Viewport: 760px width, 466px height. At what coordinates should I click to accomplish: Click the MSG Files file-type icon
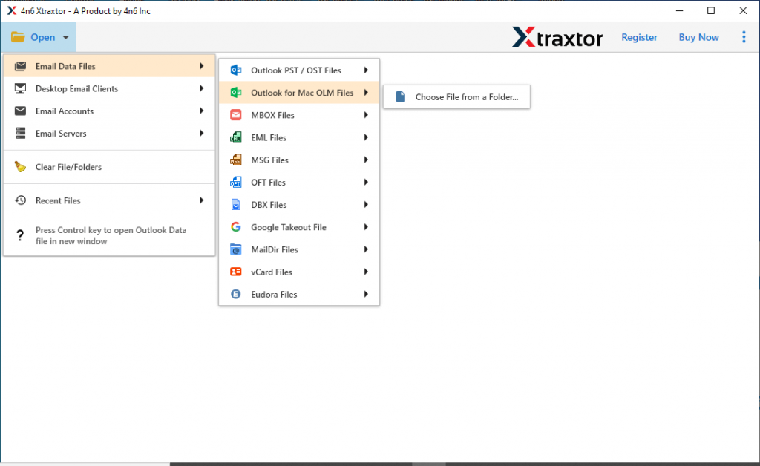click(237, 160)
